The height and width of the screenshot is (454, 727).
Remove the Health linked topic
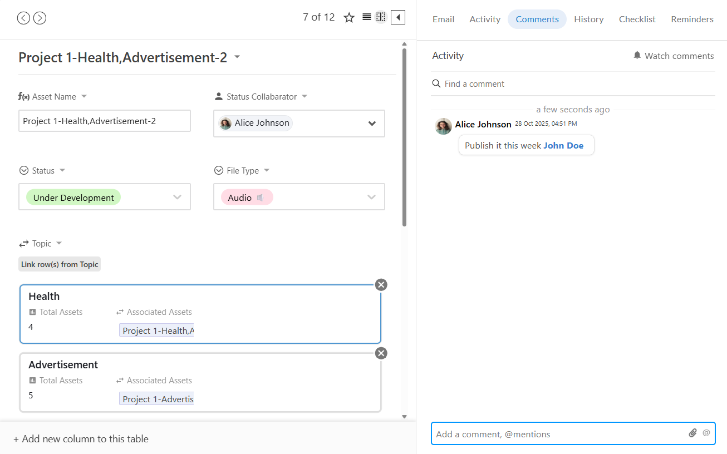coord(381,285)
